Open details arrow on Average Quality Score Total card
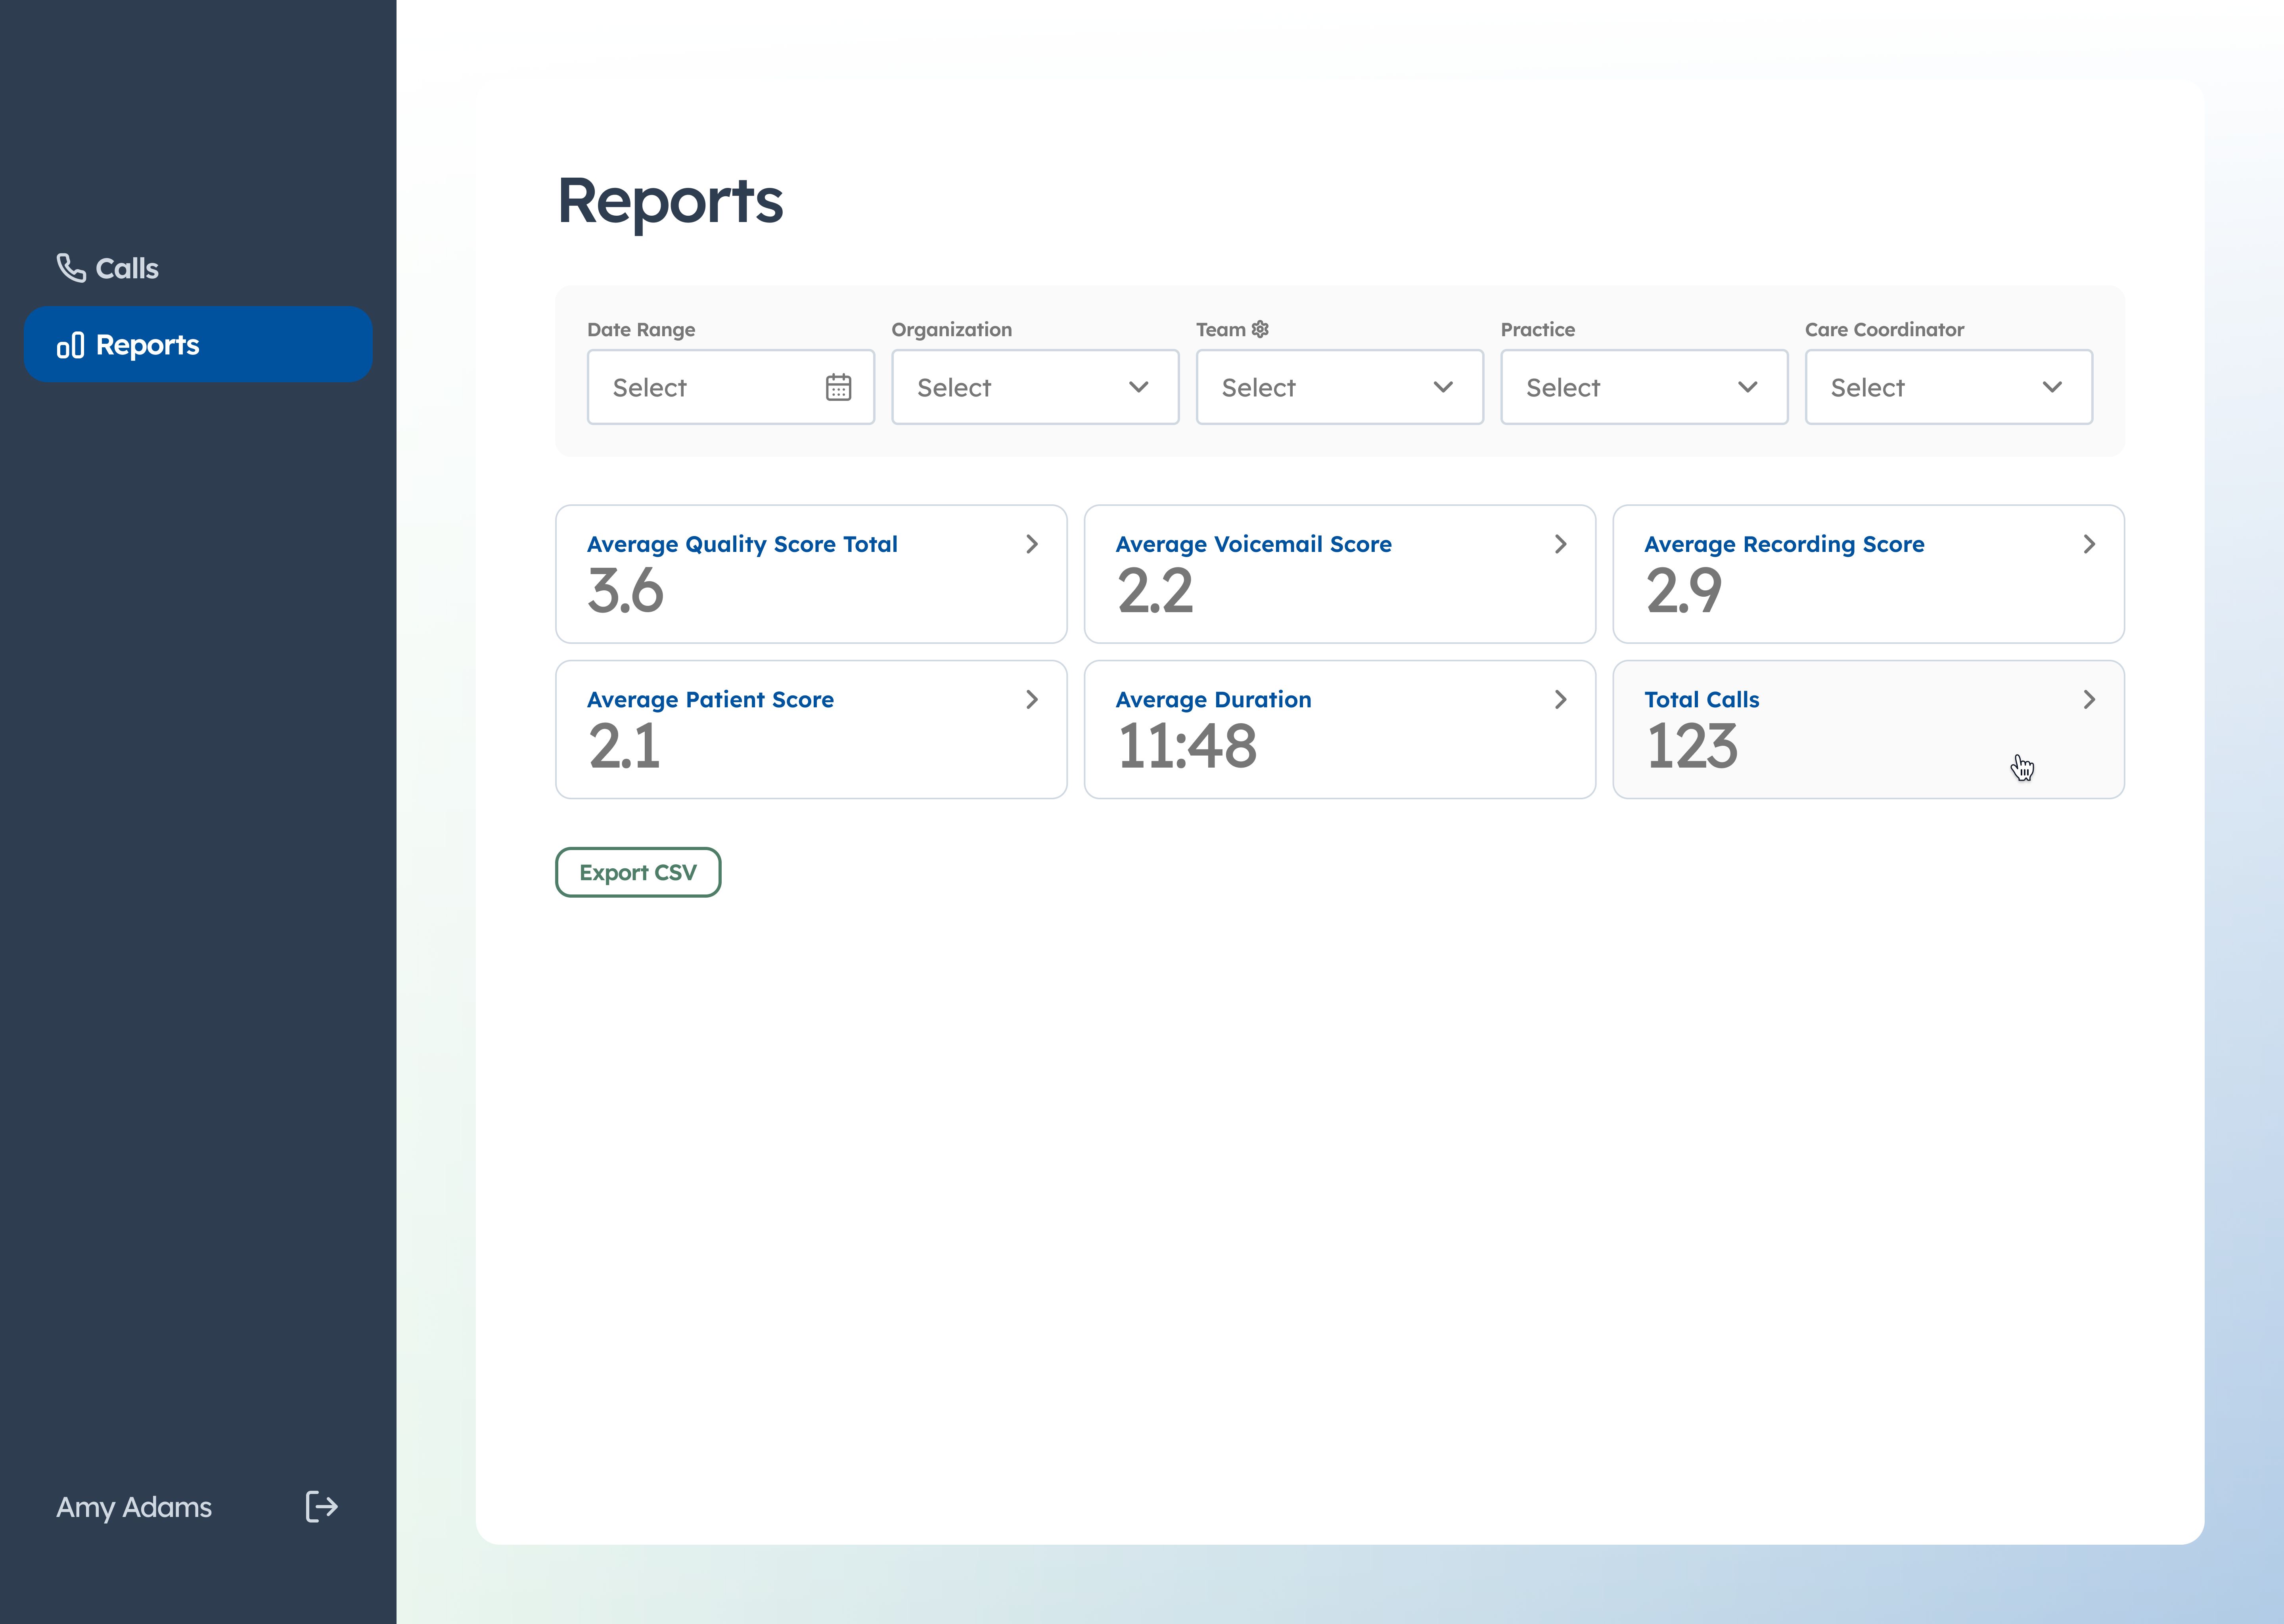 point(1032,544)
